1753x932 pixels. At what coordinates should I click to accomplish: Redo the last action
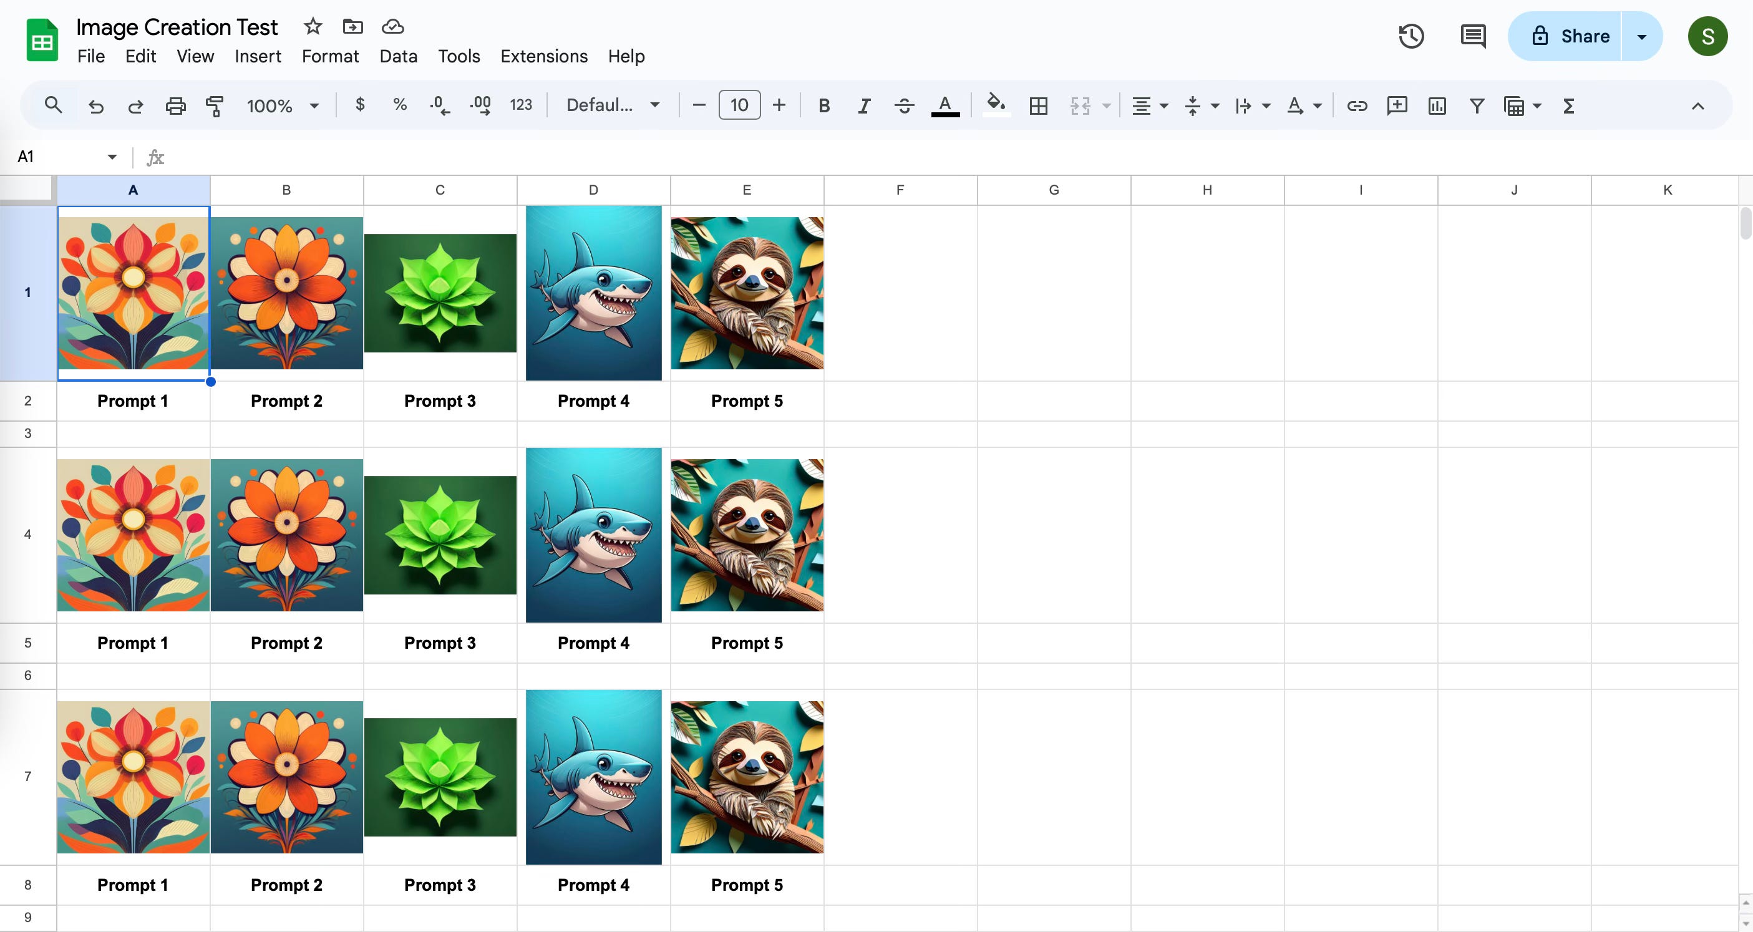coord(135,105)
